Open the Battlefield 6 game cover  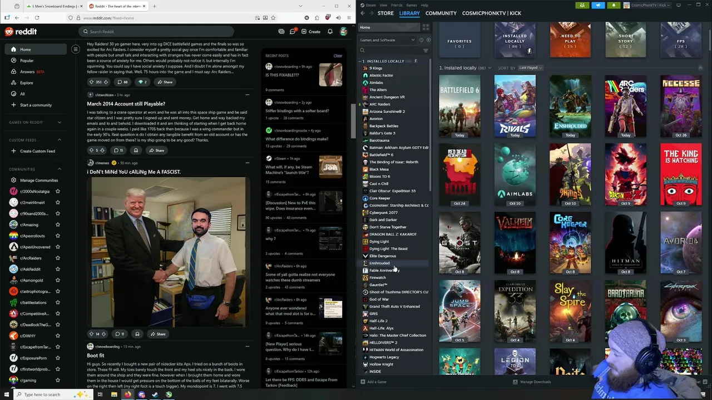pyautogui.click(x=459, y=107)
